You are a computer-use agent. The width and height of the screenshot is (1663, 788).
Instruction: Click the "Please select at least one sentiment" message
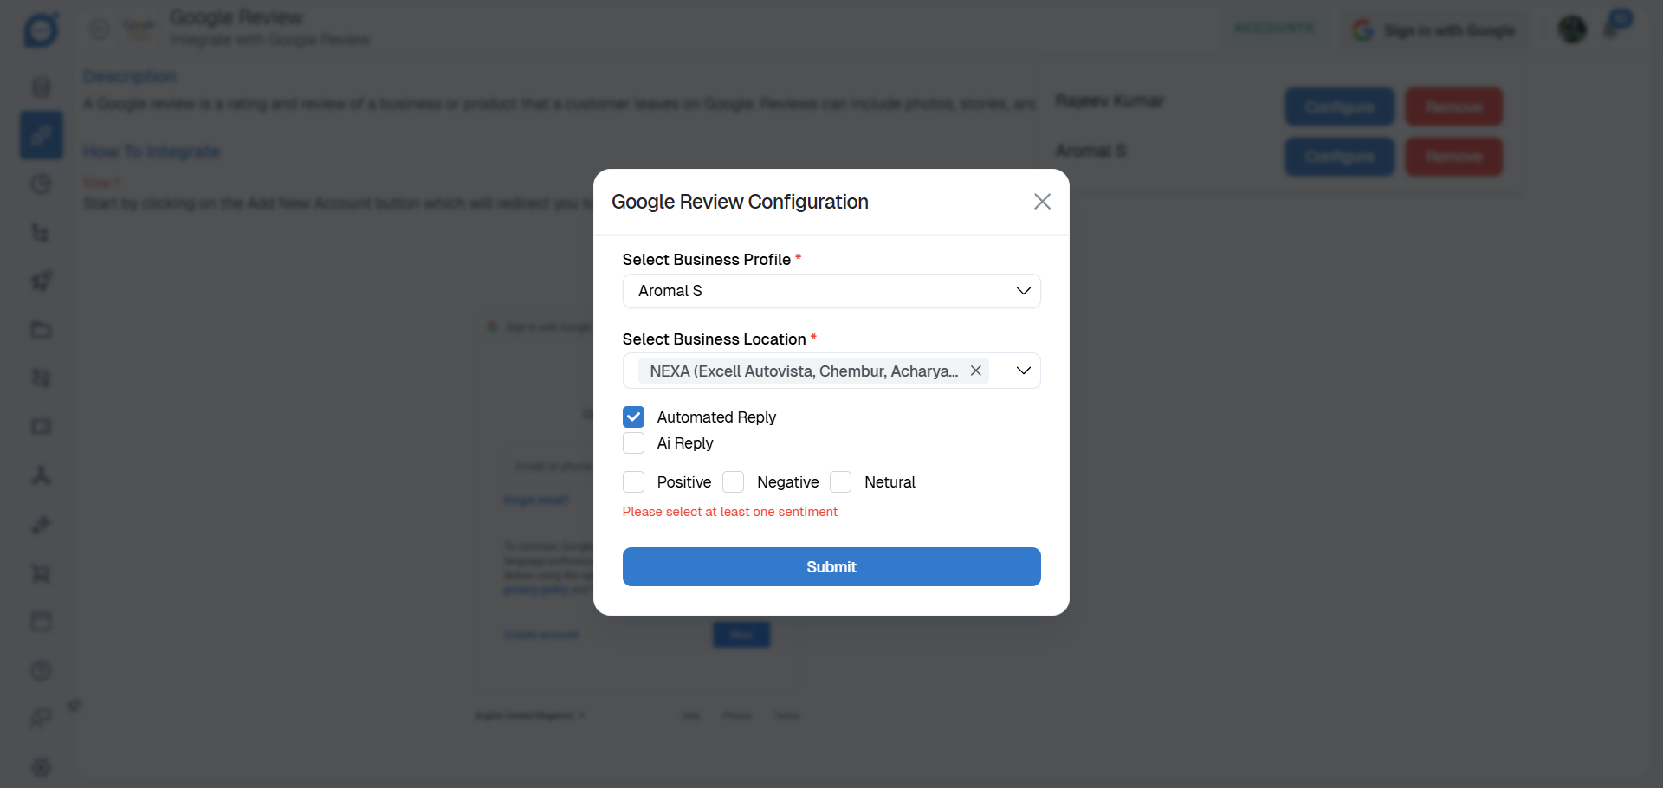730,512
